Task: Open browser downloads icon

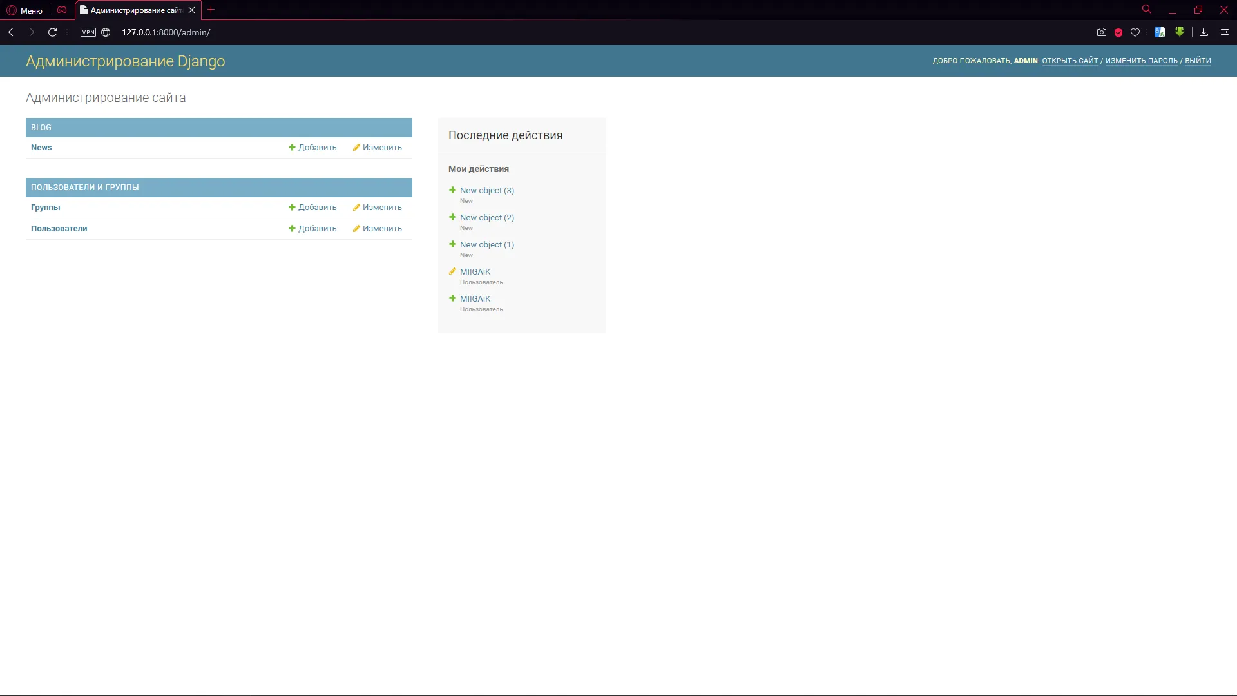Action: [1203, 32]
